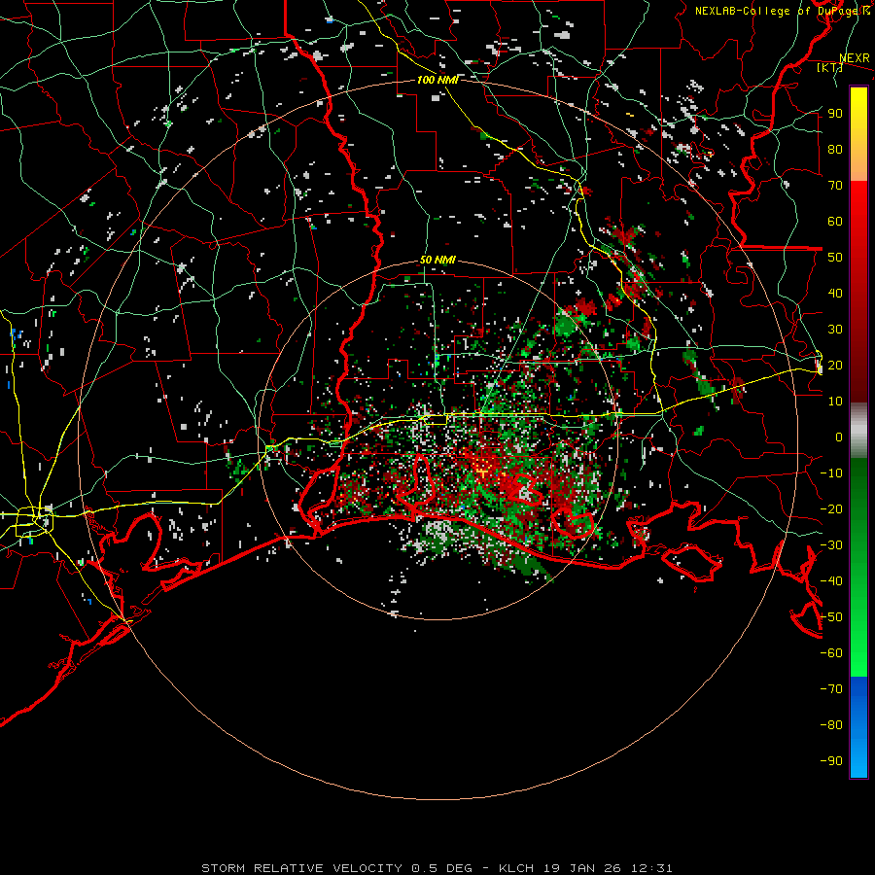Click the "19 JAN 26" date text

(x=582, y=868)
